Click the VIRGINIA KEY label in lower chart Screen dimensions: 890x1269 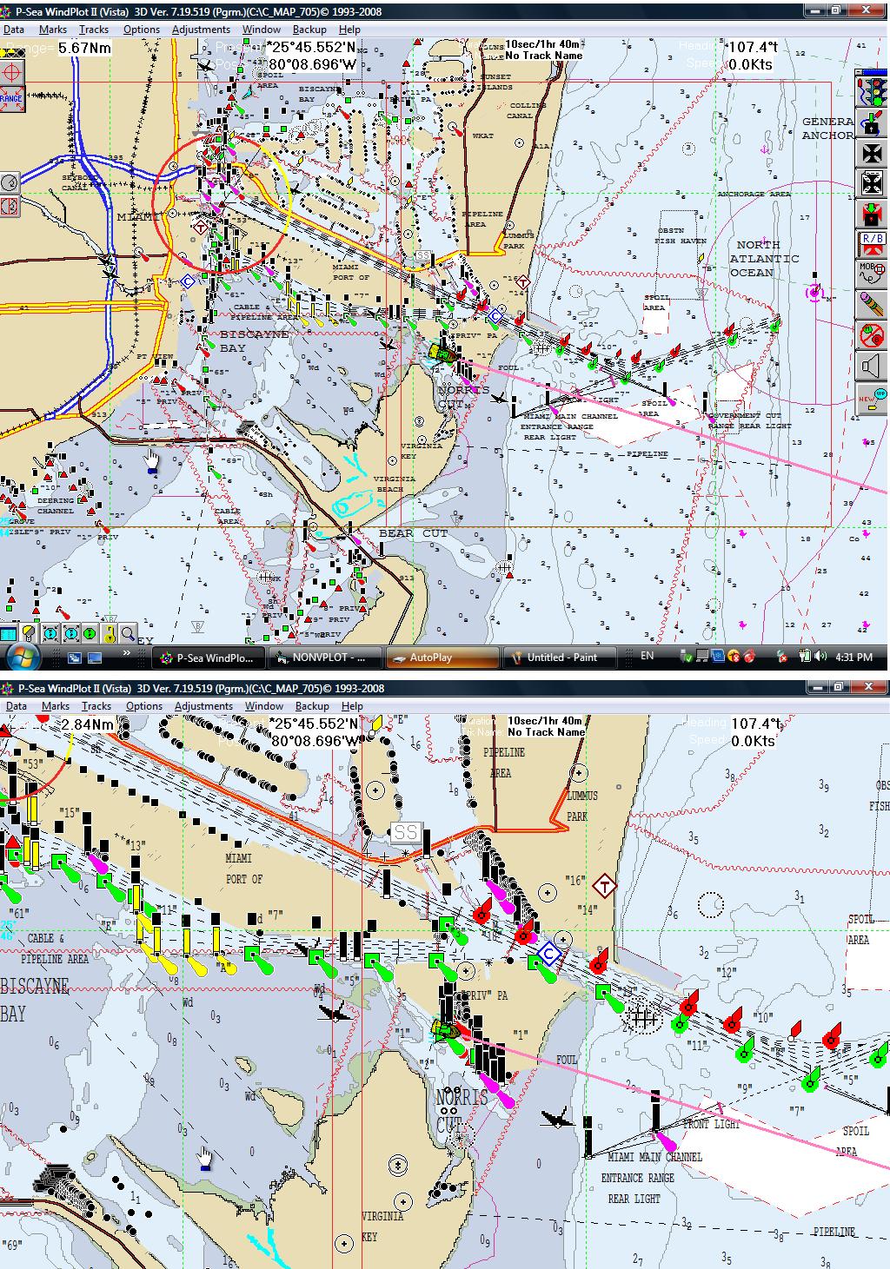pyautogui.click(x=382, y=1226)
